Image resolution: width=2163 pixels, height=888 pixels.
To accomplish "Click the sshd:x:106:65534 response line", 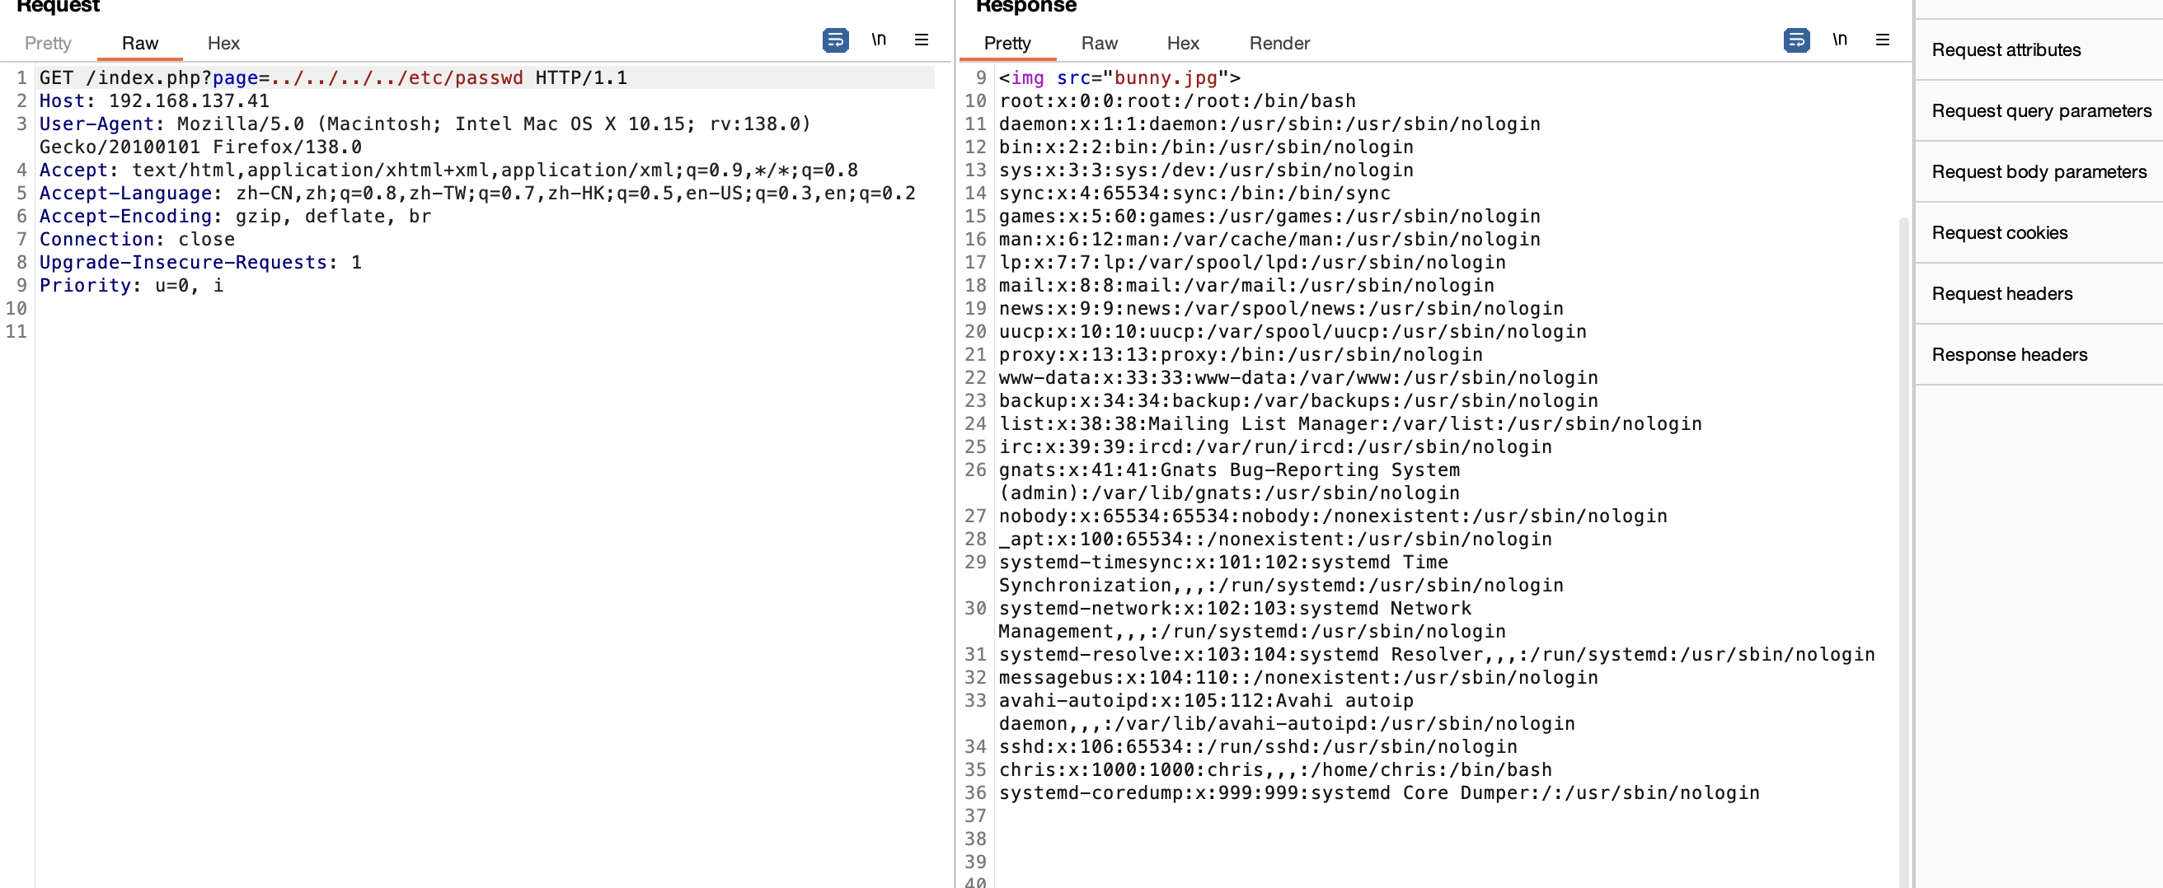I will pos(1258,747).
